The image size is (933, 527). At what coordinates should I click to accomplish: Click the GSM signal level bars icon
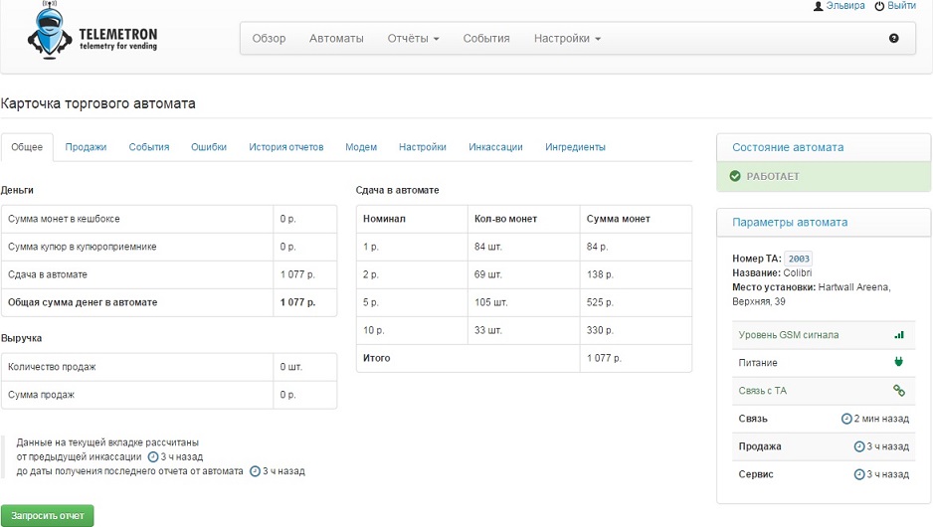coord(899,335)
